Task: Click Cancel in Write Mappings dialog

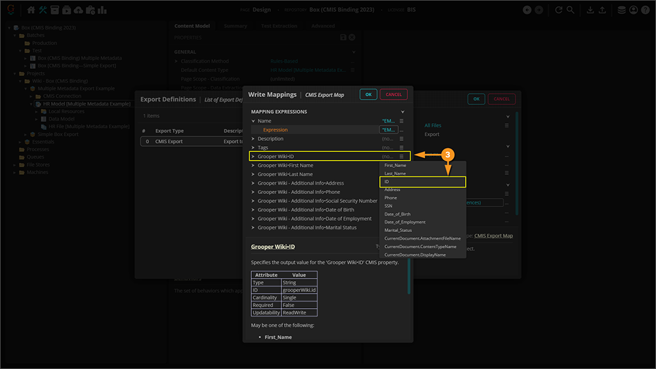Action: (394, 94)
